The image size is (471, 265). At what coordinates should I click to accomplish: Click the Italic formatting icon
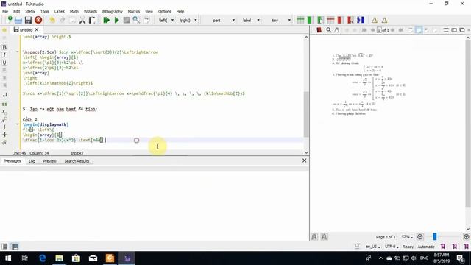[x=4, y=55]
